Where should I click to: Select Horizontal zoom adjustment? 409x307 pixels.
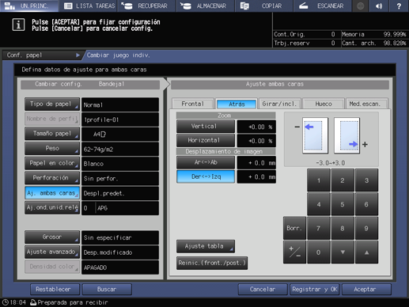tap(206, 140)
